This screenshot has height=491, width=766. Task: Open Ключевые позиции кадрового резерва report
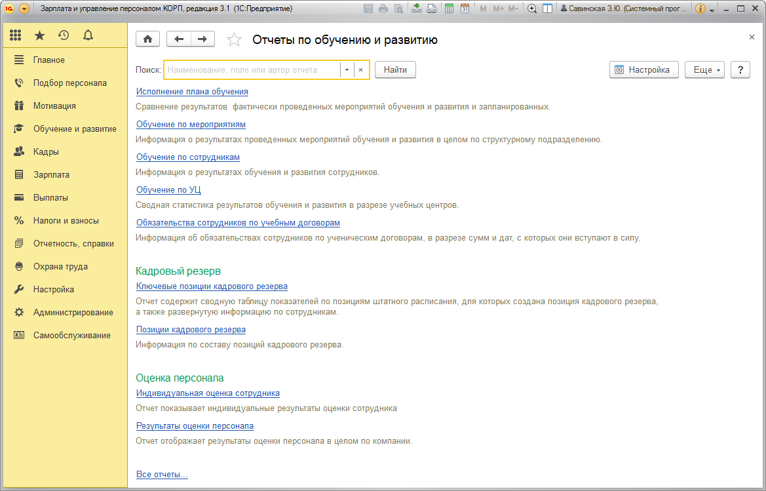coord(212,286)
